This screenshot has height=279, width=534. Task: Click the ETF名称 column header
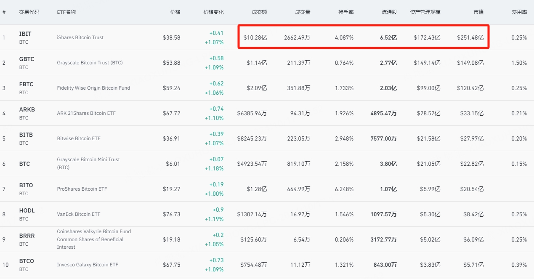66,12
